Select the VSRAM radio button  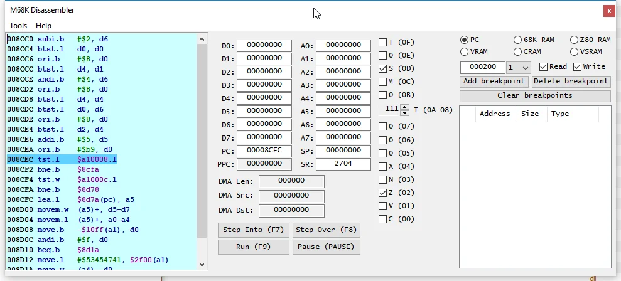[574, 52]
